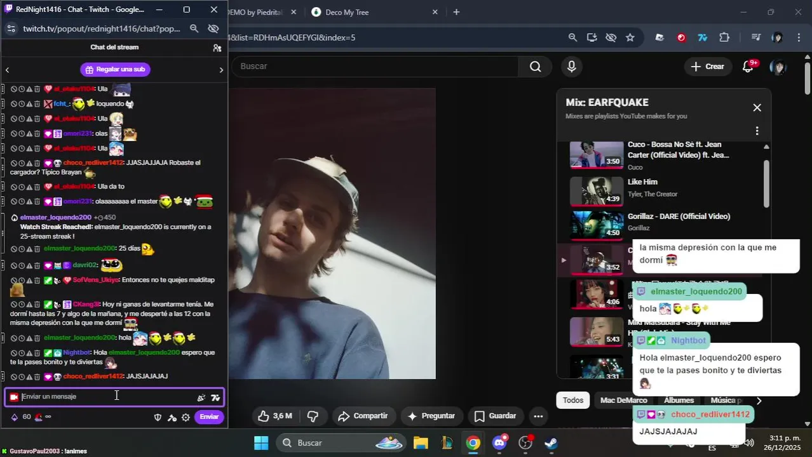The width and height of the screenshot is (812, 457).
Task: Select Todos filter chip
Action: tap(572, 401)
